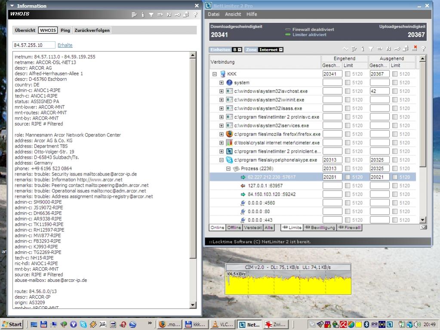The width and height of the screenshot is (440, 330).
Task: Click the Firefox icon beside firefox.exe row
Action: (x=229, y=134)
